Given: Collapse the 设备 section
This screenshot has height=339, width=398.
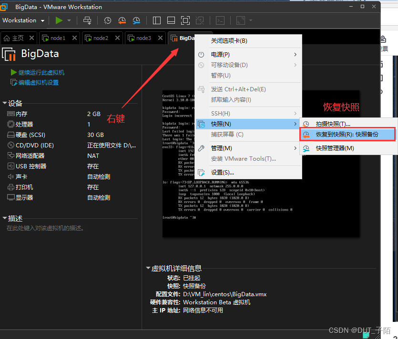Looking at the screenshot, I should [5, 103].
